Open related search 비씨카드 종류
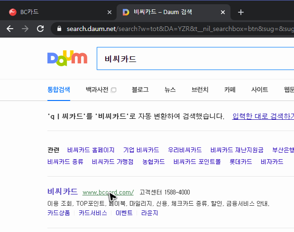This screenshot has height=232, width=294. (x=65, y=162)
